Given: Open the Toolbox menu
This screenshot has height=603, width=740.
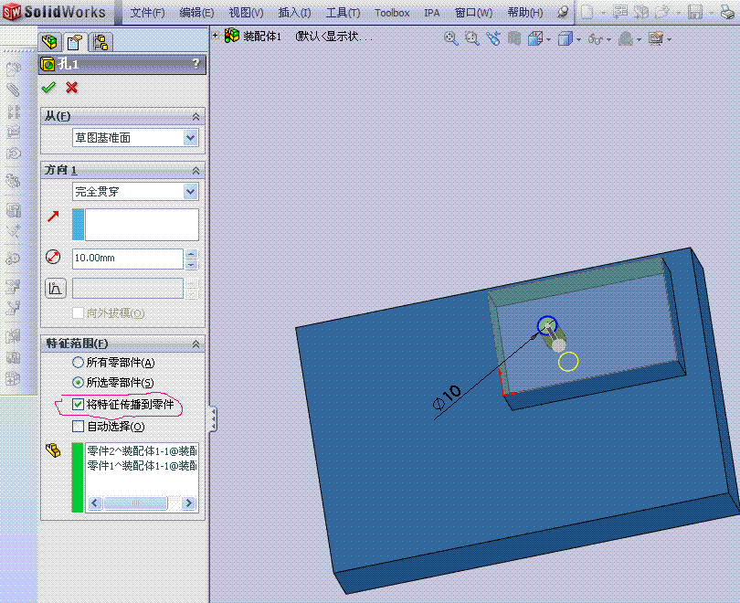Looking at the screenshot, I should [x=392, y=13].
